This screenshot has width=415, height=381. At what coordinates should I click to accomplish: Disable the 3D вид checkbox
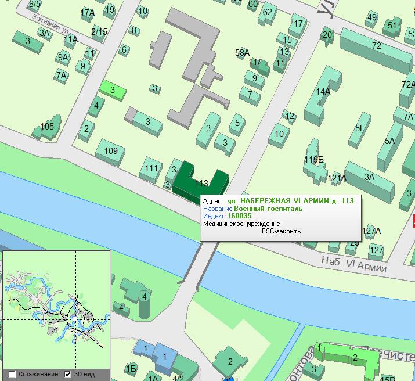point(68,374)
